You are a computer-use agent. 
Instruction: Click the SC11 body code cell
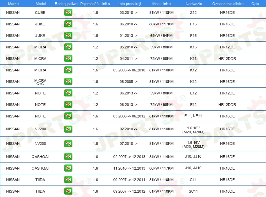click(193, 191)
